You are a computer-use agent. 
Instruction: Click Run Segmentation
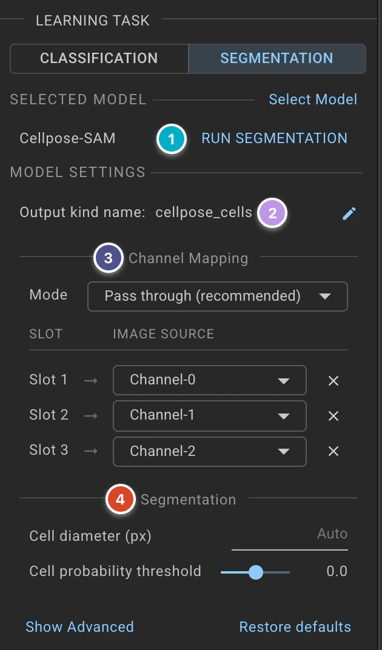pos(274,138)
